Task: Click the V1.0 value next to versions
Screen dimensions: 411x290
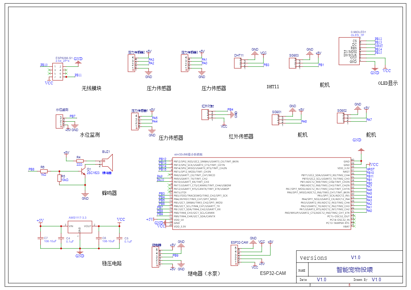Action: (356, 258)
